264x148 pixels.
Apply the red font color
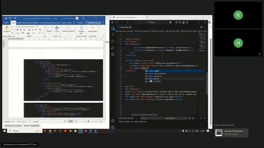(28, 33)
